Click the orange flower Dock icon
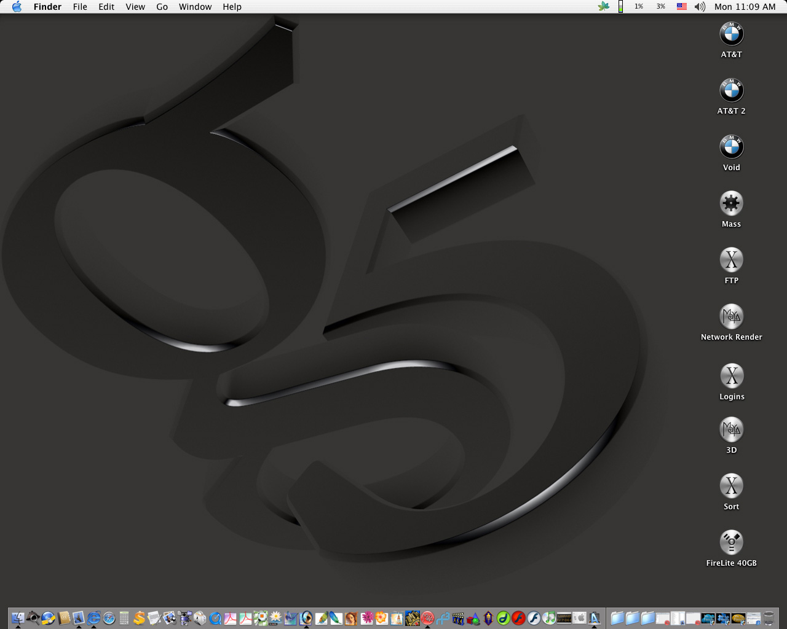The height and width of the screenshot is (629, 787). pos(381,617)
